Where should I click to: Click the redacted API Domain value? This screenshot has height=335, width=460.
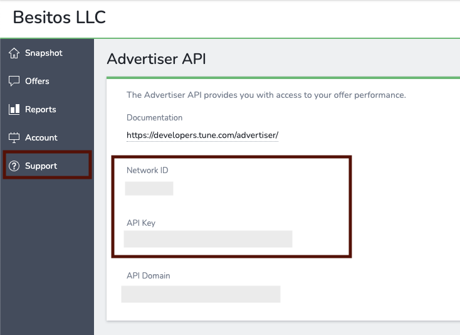[x=201, y=294]
